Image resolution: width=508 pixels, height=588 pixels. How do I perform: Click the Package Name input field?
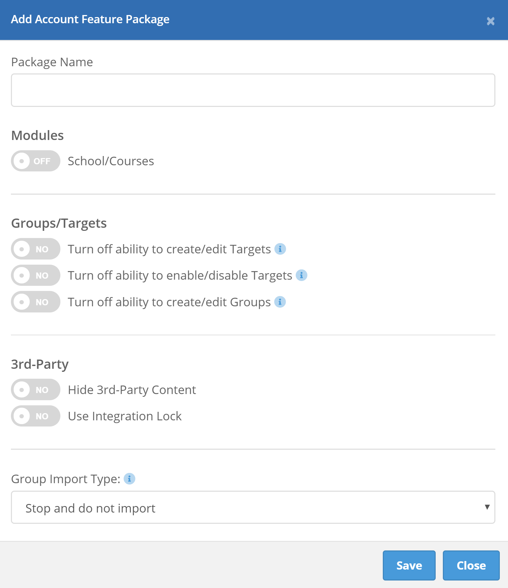click(253, 90)
